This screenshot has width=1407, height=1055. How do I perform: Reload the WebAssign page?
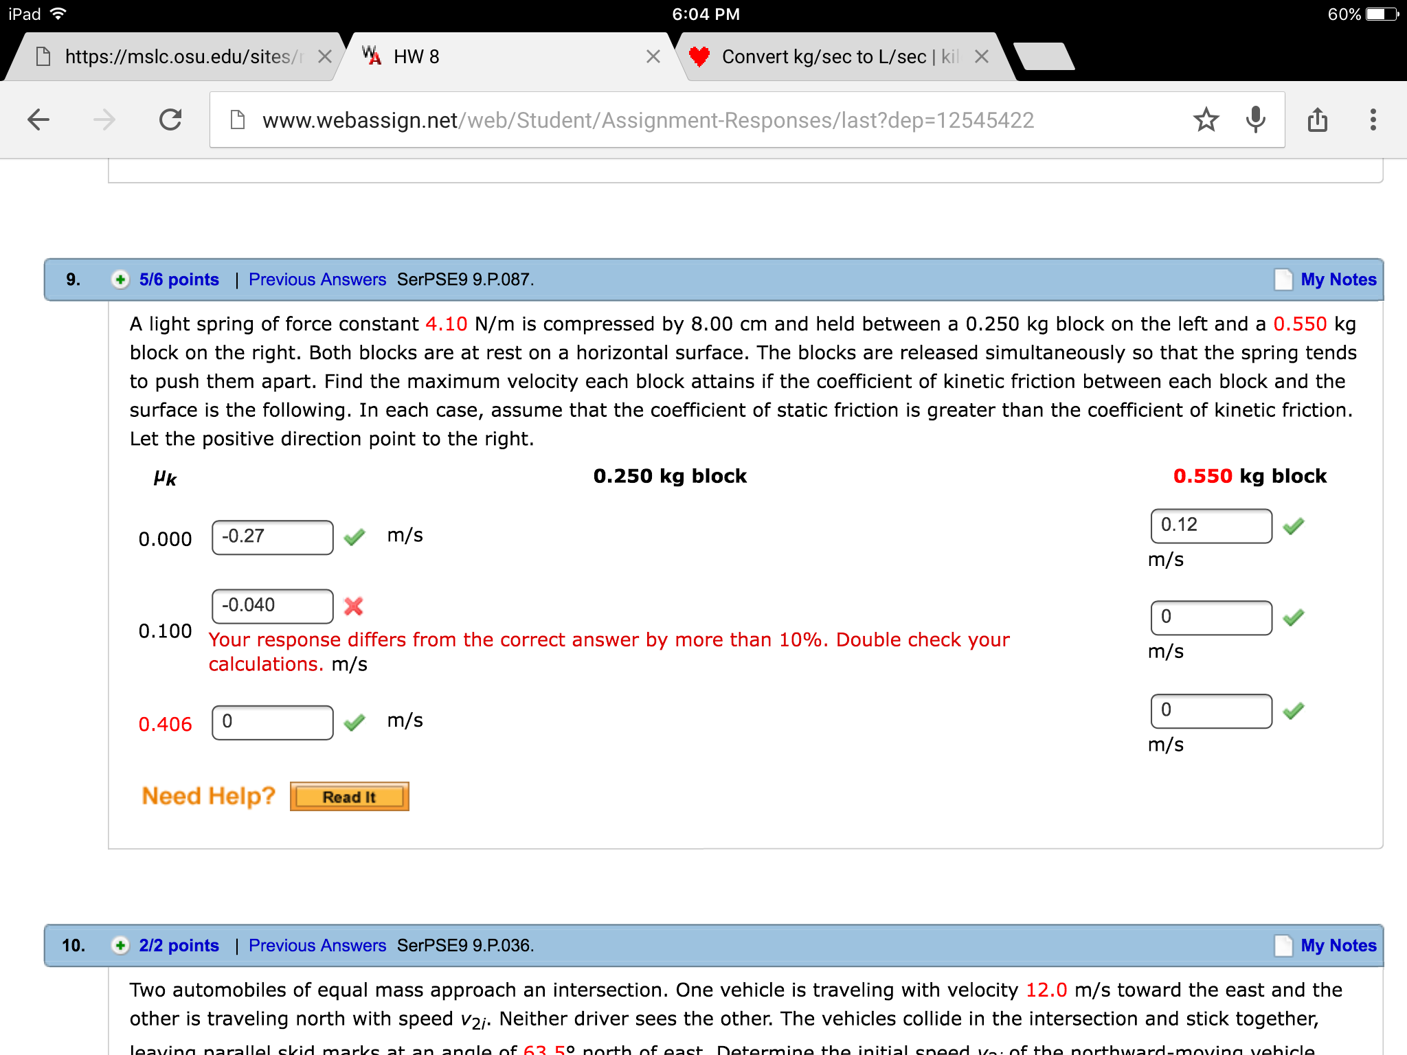pyautogui.click(x=170, y=120)
